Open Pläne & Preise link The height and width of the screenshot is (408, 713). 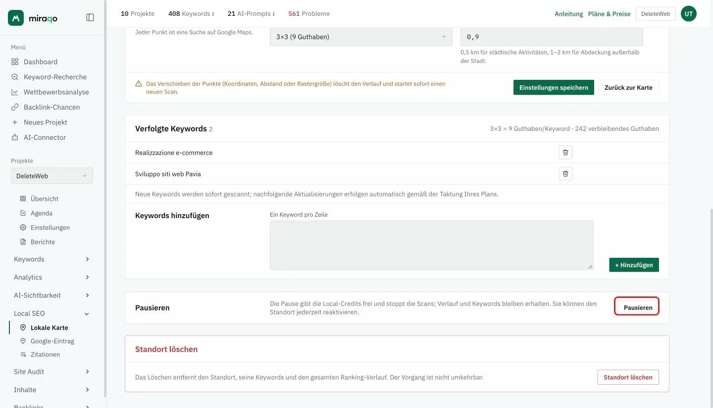[609, 14]
